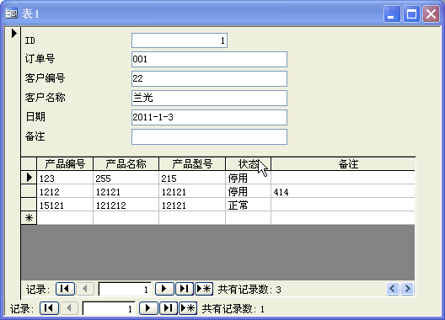Viewport: 445px width, 320px height.
Task: Select 备注 cell containing 414
Action: point(343,191)
